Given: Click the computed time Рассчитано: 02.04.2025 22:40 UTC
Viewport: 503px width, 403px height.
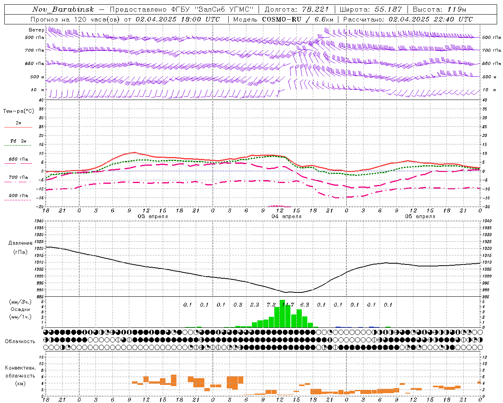Looking at the screenshot, I should (408, 19).
